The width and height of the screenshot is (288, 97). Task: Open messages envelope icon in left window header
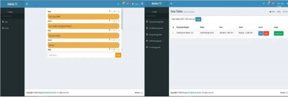119,3
